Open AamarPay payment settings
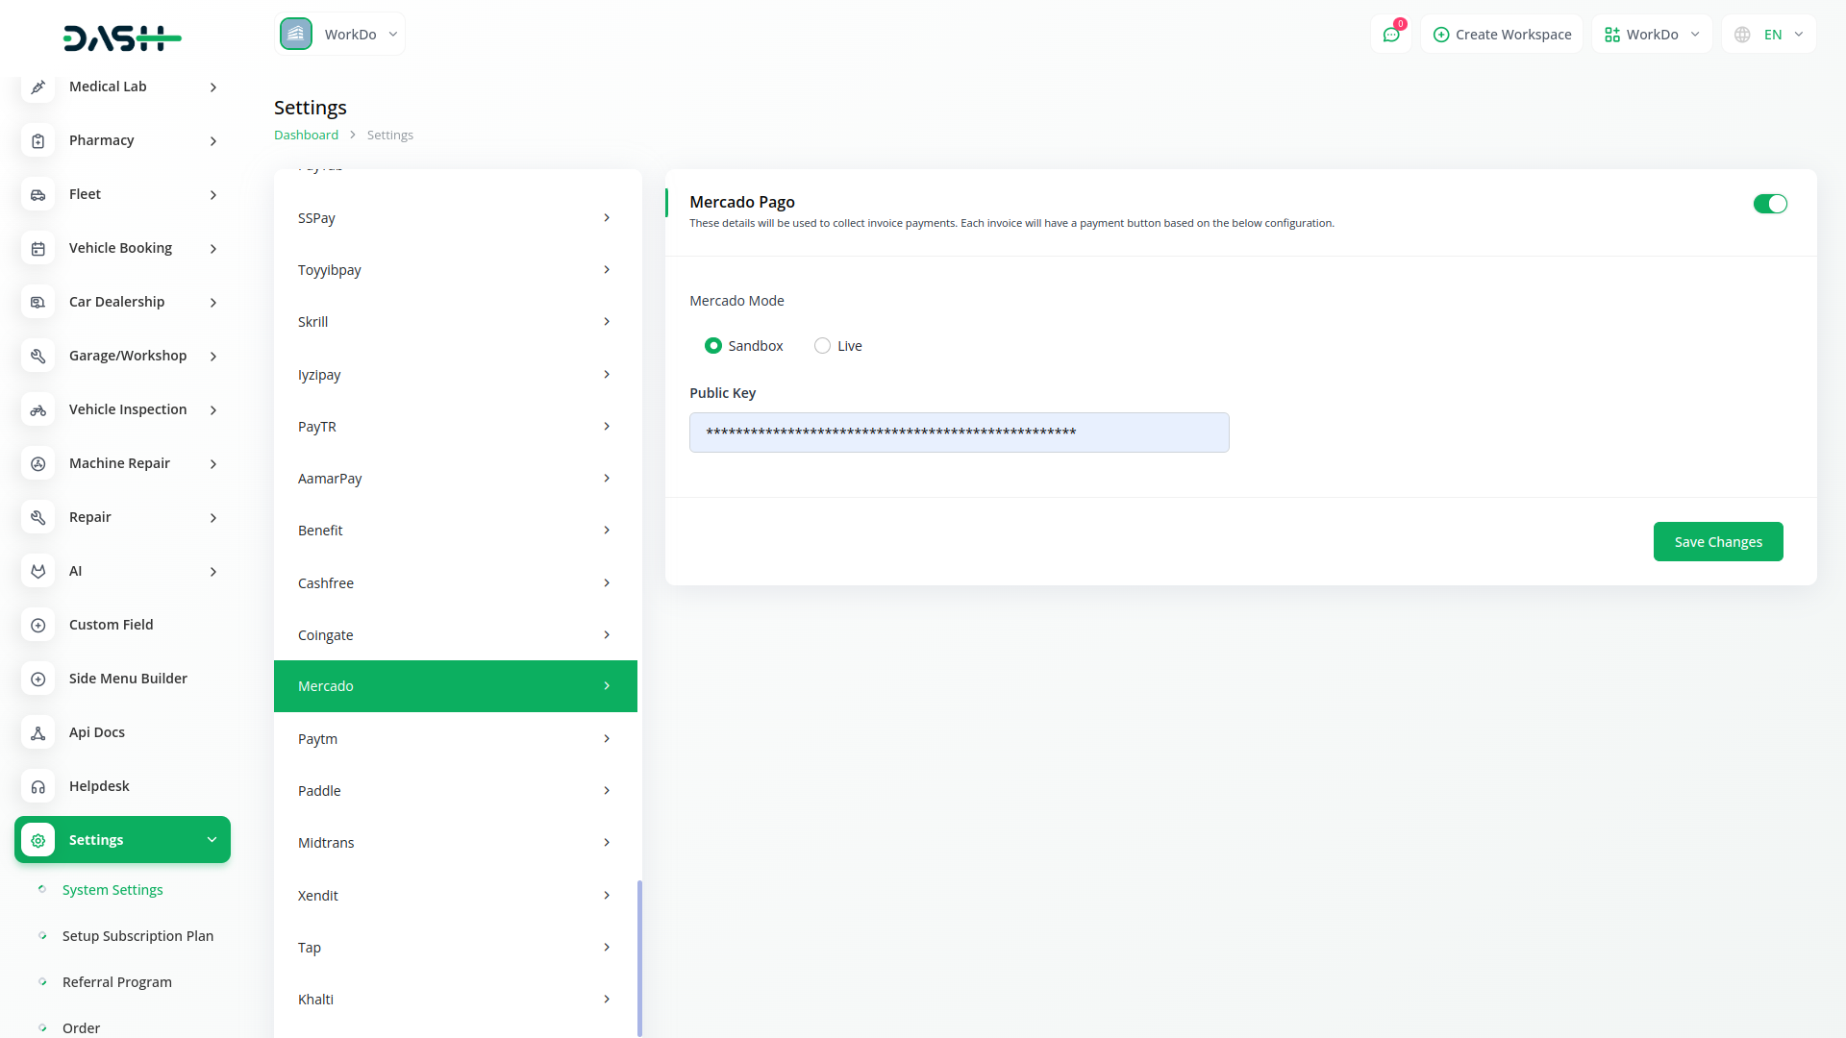This screenshot has width=1846, height=1038. [x=456, y=479]
